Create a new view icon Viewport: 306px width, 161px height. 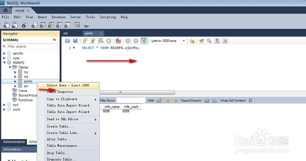coord(51,25)
